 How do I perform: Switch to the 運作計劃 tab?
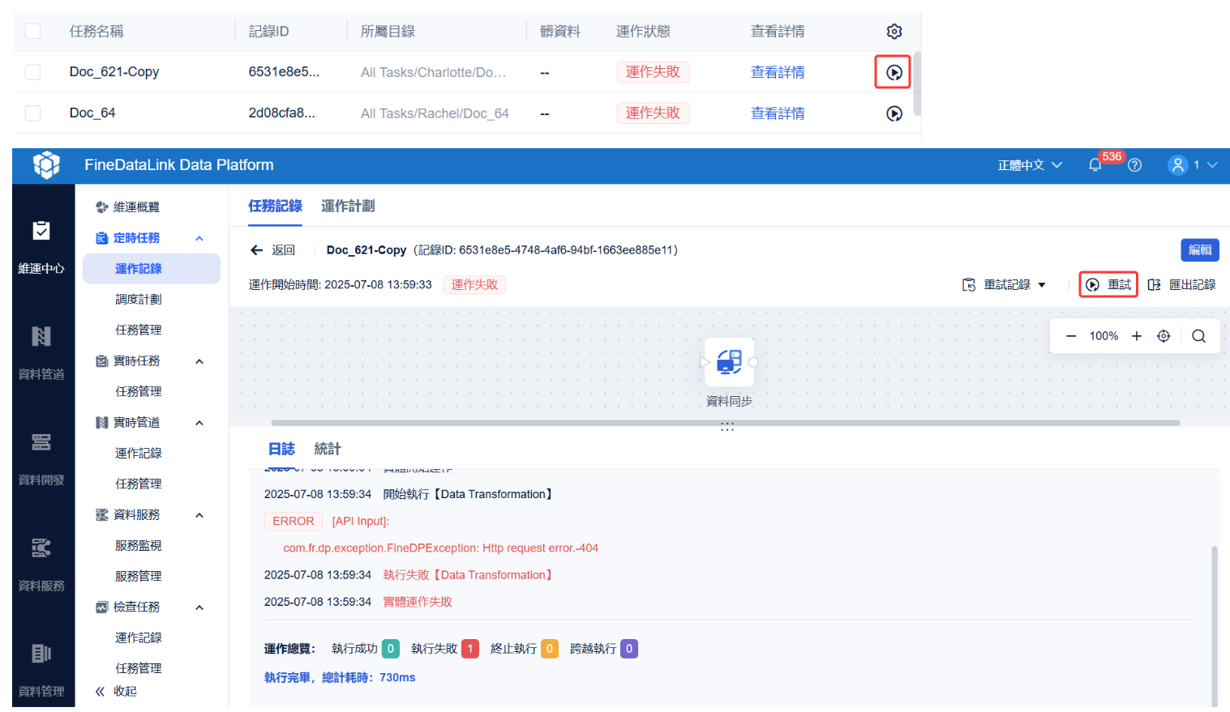[348, 206]
